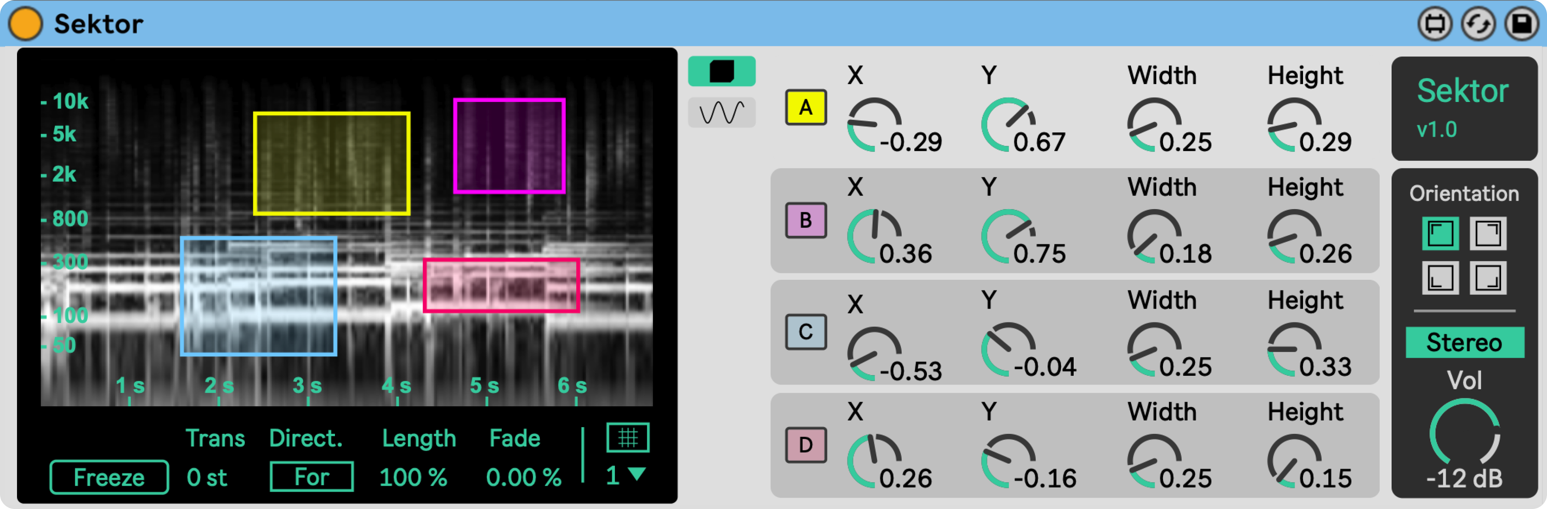Click the orange device activator circle
The width and height of the screenshot is (1547, 509).
coord(25,24)
